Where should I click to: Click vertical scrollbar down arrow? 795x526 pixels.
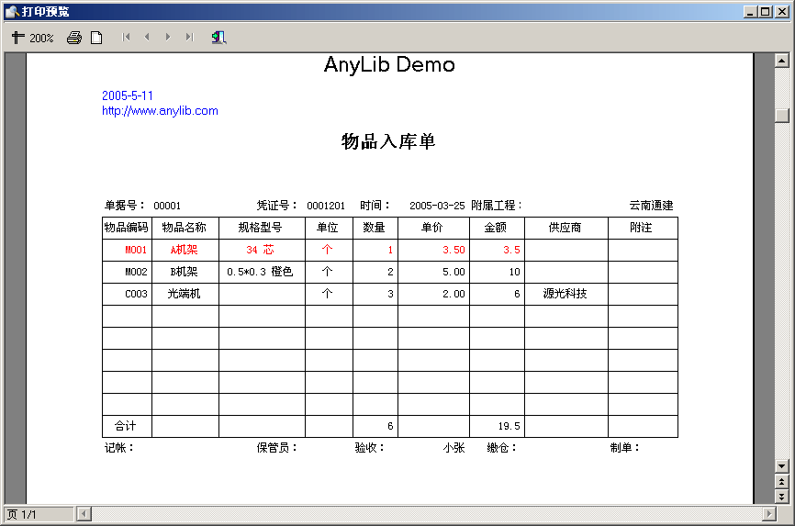pyautogui.click(x=782, y=465)
